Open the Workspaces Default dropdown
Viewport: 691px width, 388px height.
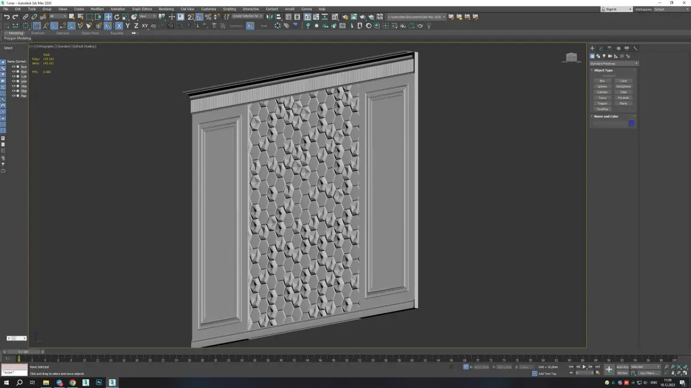pyautogui.click(x=671, y=9)
